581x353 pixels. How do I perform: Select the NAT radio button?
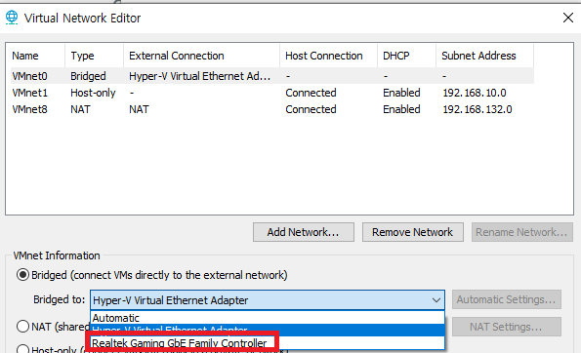(x=23, y=327)
